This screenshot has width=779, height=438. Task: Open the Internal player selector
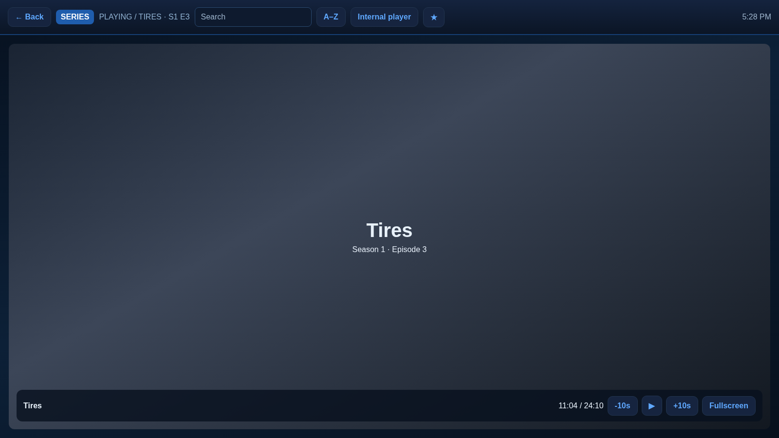pos(384,17)
